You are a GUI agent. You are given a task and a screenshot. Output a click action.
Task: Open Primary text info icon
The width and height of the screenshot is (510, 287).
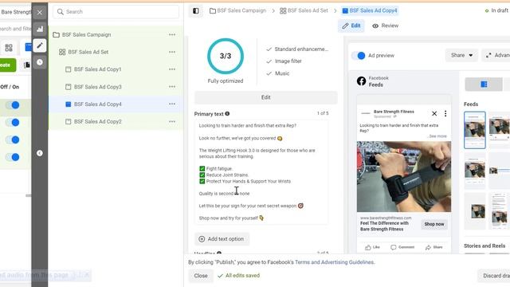pyautogui.click(x=227, y=113)
